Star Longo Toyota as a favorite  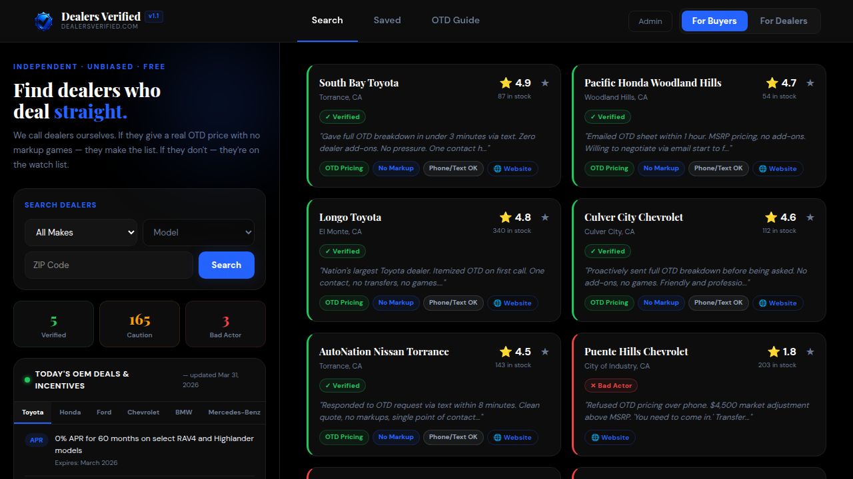pos(545,218)
